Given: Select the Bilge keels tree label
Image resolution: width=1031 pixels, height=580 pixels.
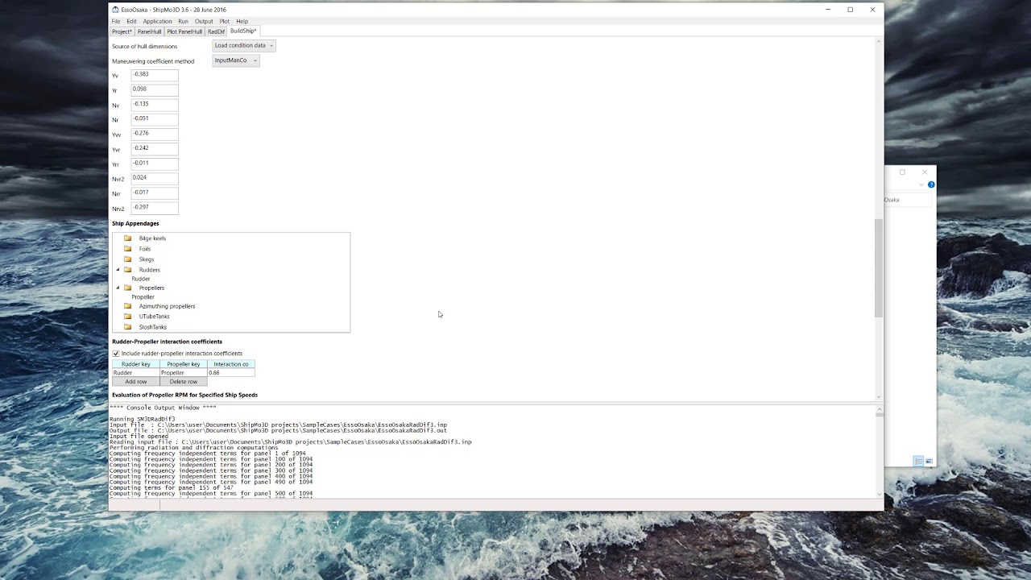Looking at the screenshot, I should [152, 238].
